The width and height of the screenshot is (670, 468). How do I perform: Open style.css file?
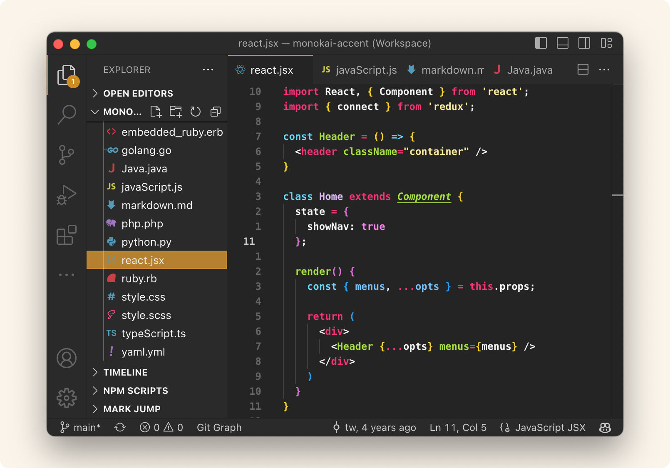157,297
